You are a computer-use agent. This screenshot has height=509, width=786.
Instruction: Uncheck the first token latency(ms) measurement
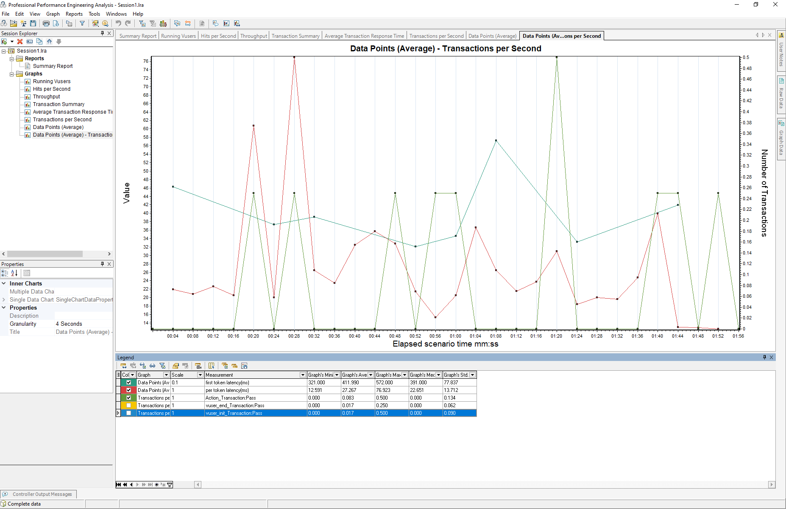click(x=129, y=383)
